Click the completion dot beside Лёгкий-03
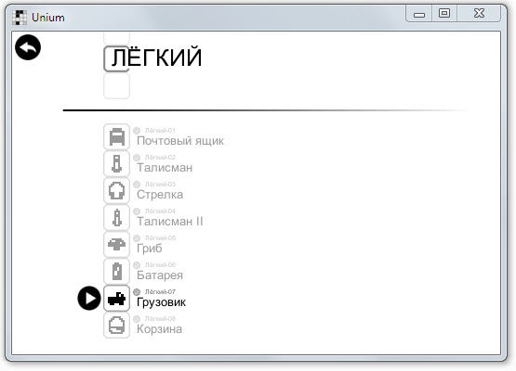This screenshot has height=371, width=516. [x=137, y=185]
